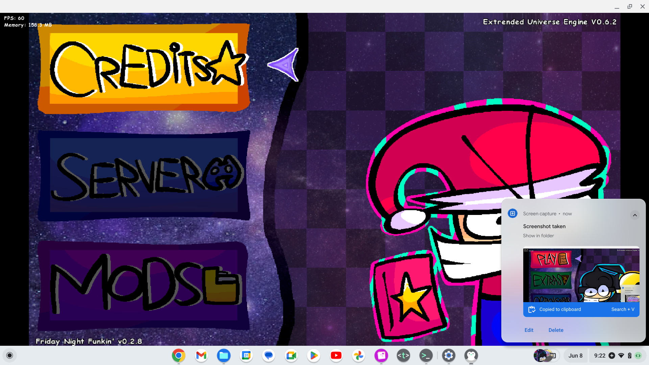Viewport: 649px width, 365px height.
Task: Start Google Meet
Action: tap(291, 356)
